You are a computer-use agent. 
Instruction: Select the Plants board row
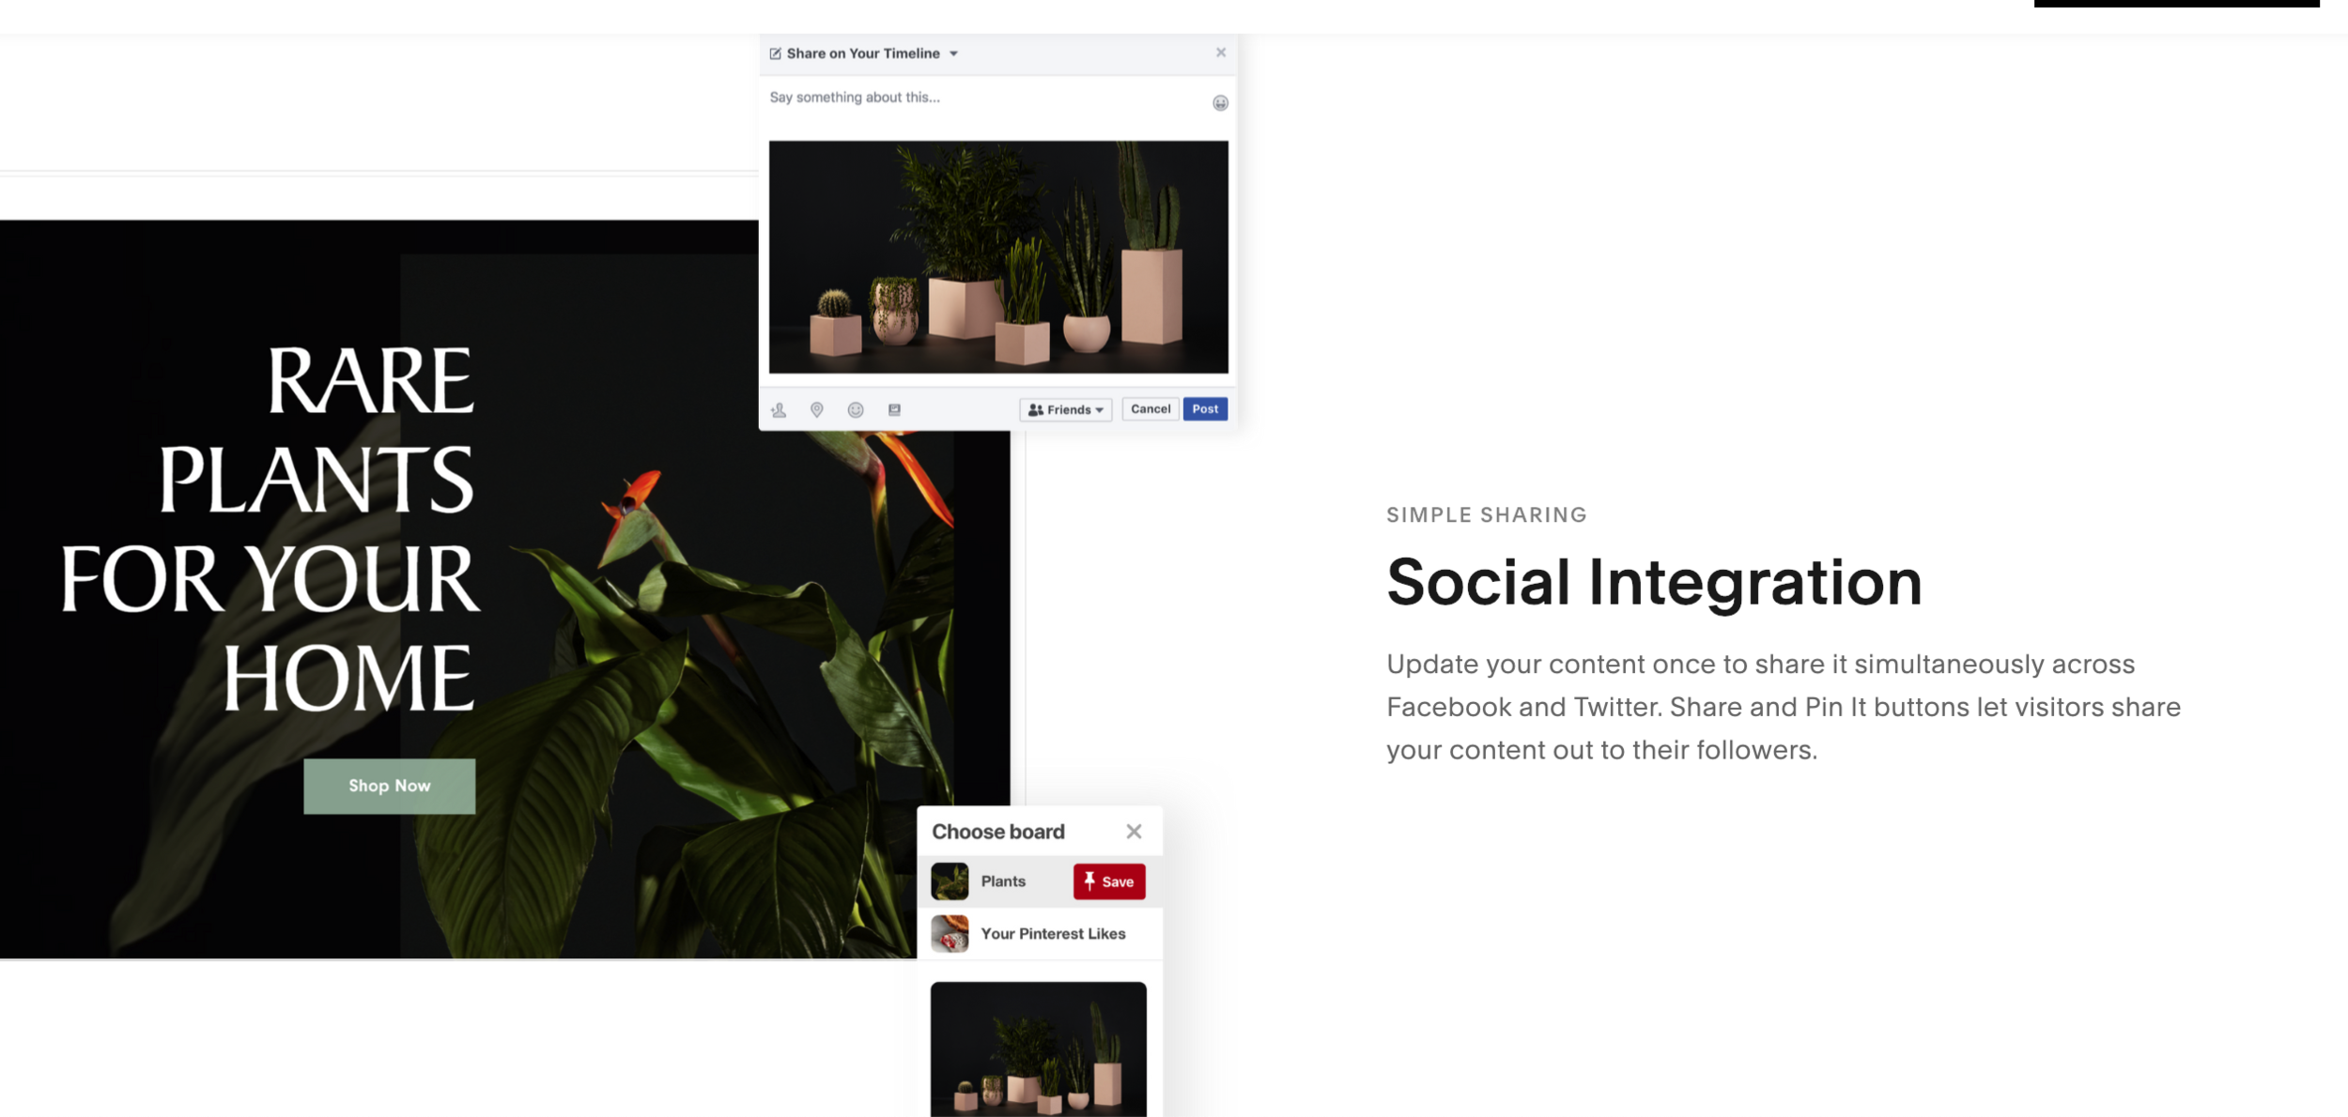tap(1040, 881)
